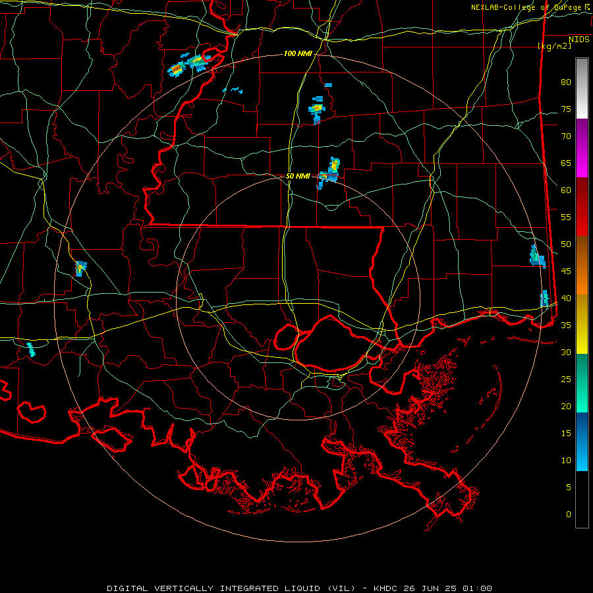
Task: Click the small southwest cyan echo
Action: [31, 349]
